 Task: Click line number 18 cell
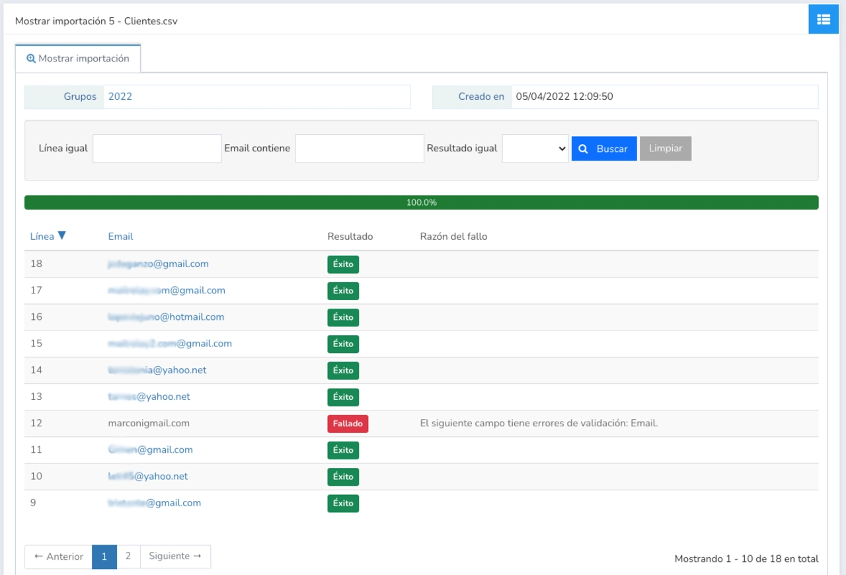[36, 264]
